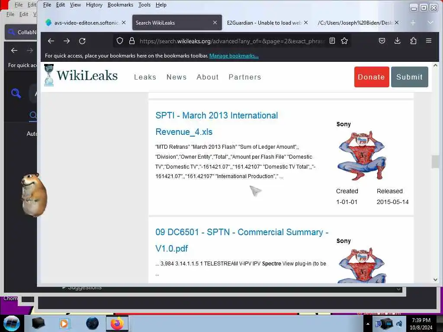443x332 pixels.
Task: Open the View menu in Firefox
Action: click(75, 5)
